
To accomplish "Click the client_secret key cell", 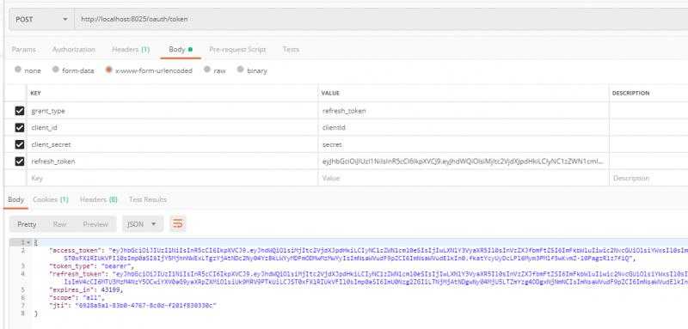I will (173, 144).
